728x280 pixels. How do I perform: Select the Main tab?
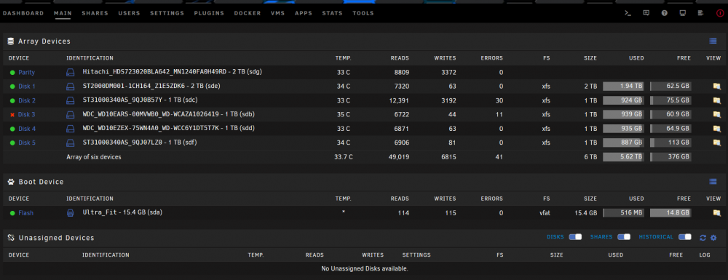pyautogui.click(x=63, y=13)
